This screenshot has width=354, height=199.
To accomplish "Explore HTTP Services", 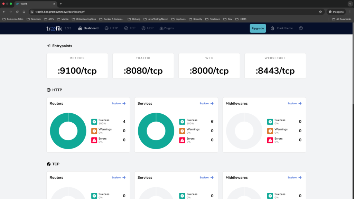I will tap(207, 103).
